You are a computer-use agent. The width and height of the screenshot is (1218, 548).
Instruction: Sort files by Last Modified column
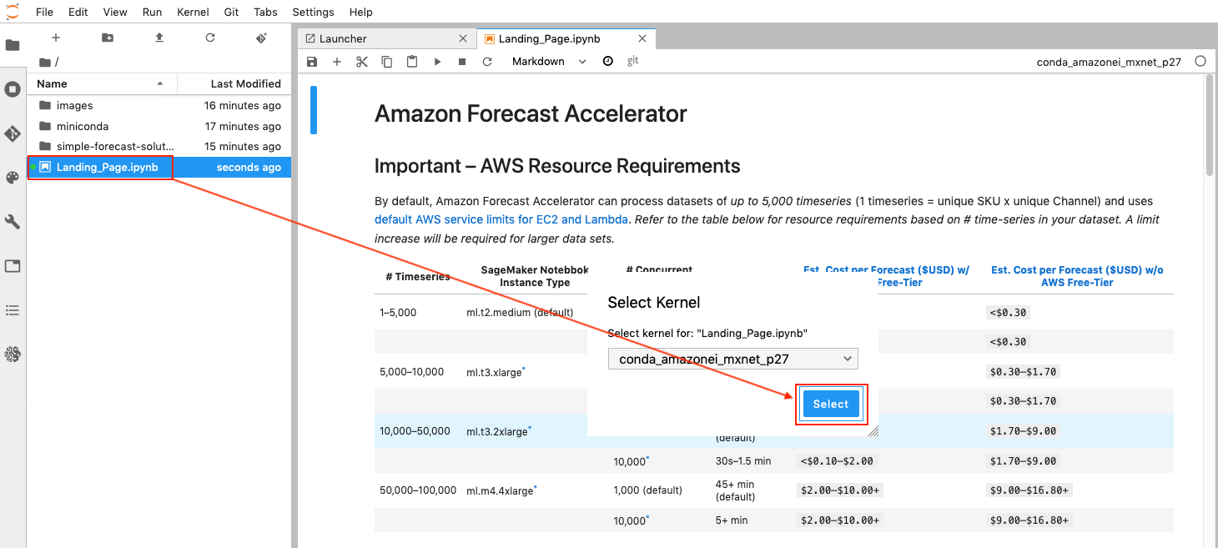(x=234, y=83)
